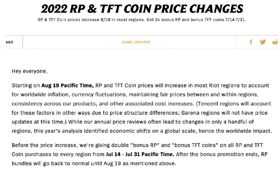The image size is (280, 169).
Task: Click the 'Hey everyone,' greeting line
Action: (x=30, y=71)
